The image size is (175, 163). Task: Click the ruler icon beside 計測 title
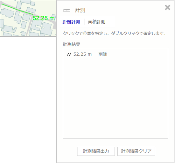pos(67,11)
